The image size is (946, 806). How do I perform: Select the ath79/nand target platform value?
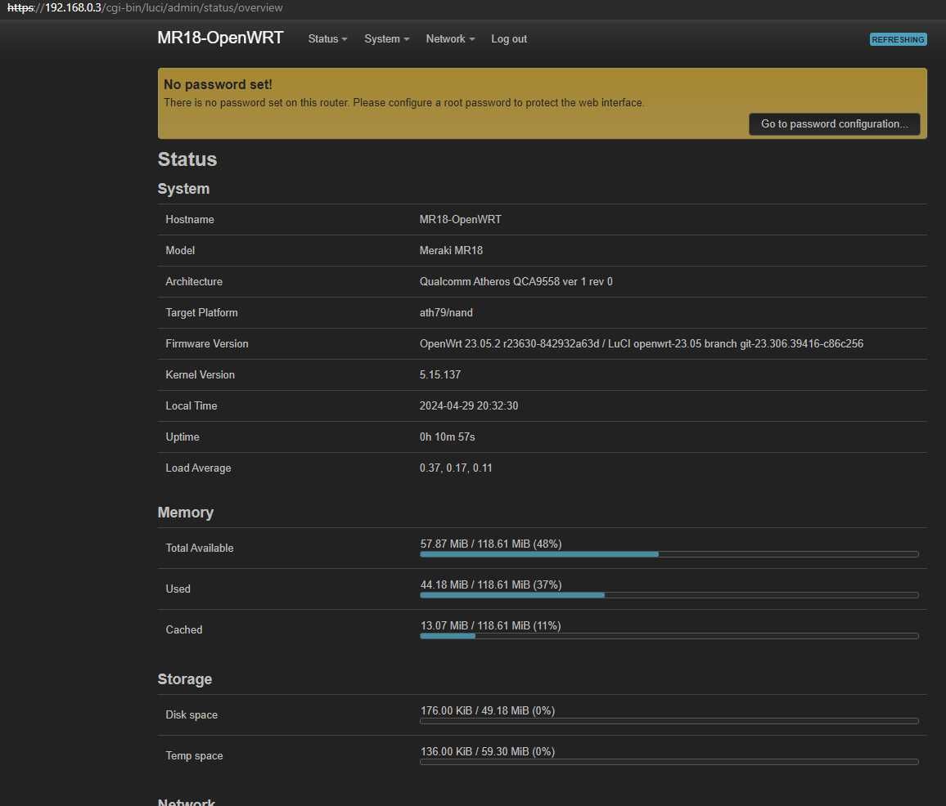pos(446,312)
